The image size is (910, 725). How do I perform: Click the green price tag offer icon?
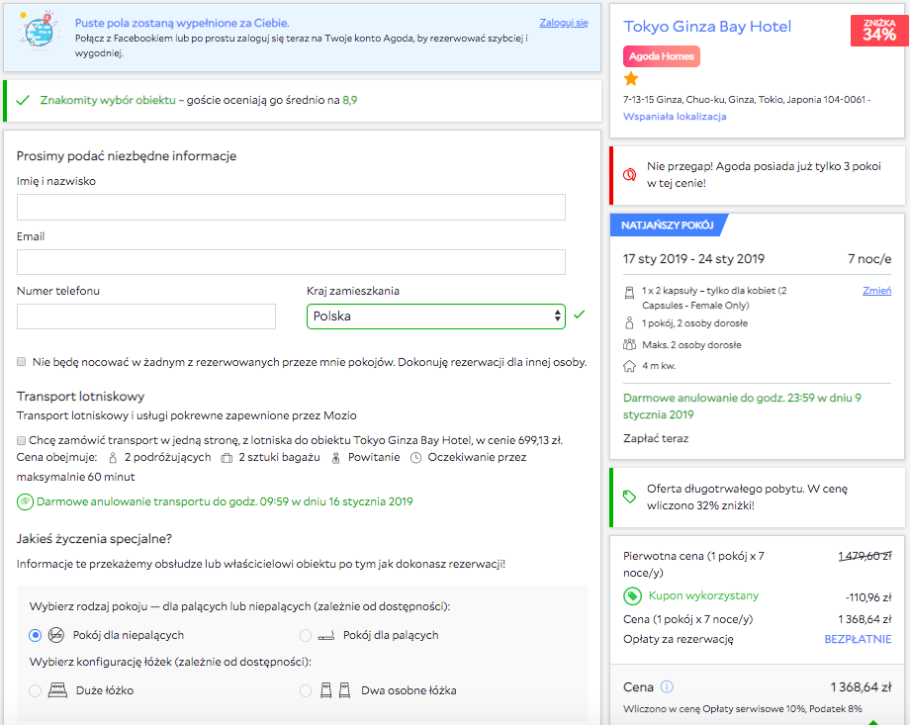630,497
